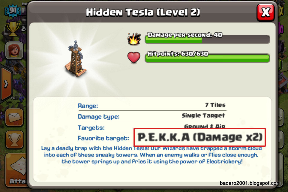
Task: Tap the gold trophy count icon
Action: click(13, 29)
